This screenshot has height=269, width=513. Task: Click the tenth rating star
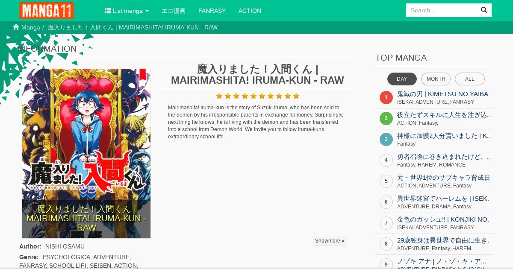296,96
